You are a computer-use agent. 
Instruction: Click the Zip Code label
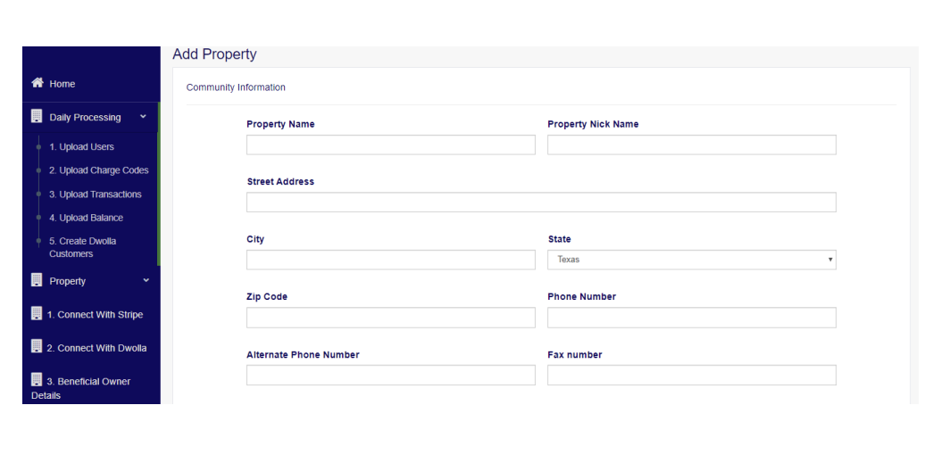point(267,297)
